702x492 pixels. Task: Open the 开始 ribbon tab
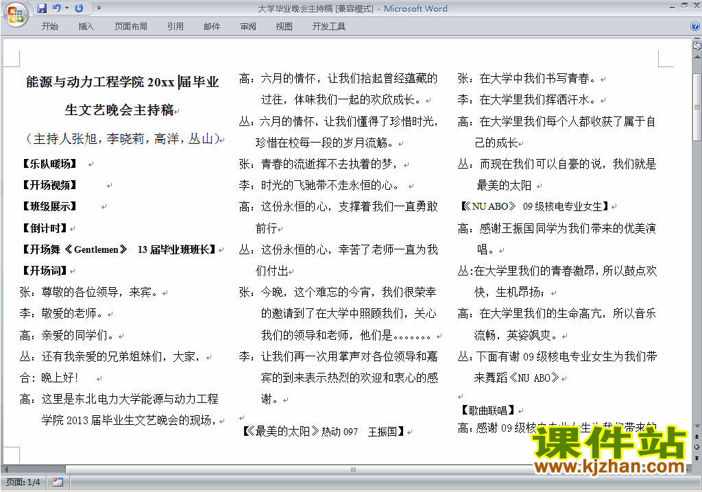49,27
